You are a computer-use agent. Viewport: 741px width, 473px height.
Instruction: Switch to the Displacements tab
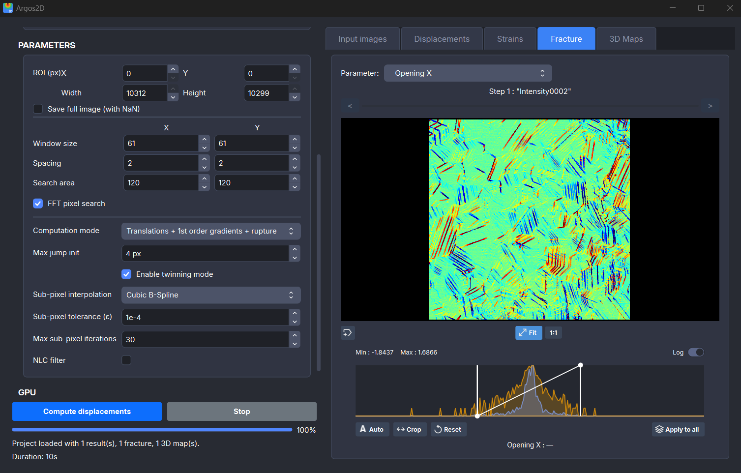(441, 38)
